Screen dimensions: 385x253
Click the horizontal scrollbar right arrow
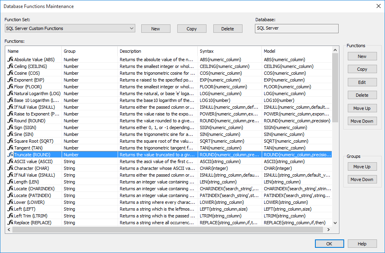click(329, 230)
